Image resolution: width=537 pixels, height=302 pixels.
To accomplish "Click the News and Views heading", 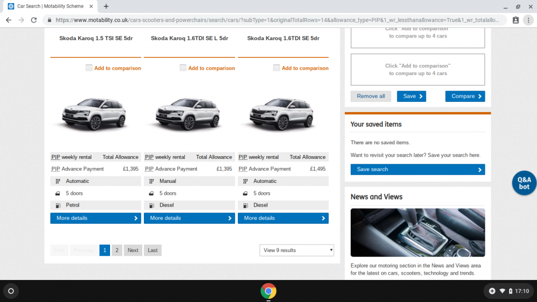I will coord(376,197).
